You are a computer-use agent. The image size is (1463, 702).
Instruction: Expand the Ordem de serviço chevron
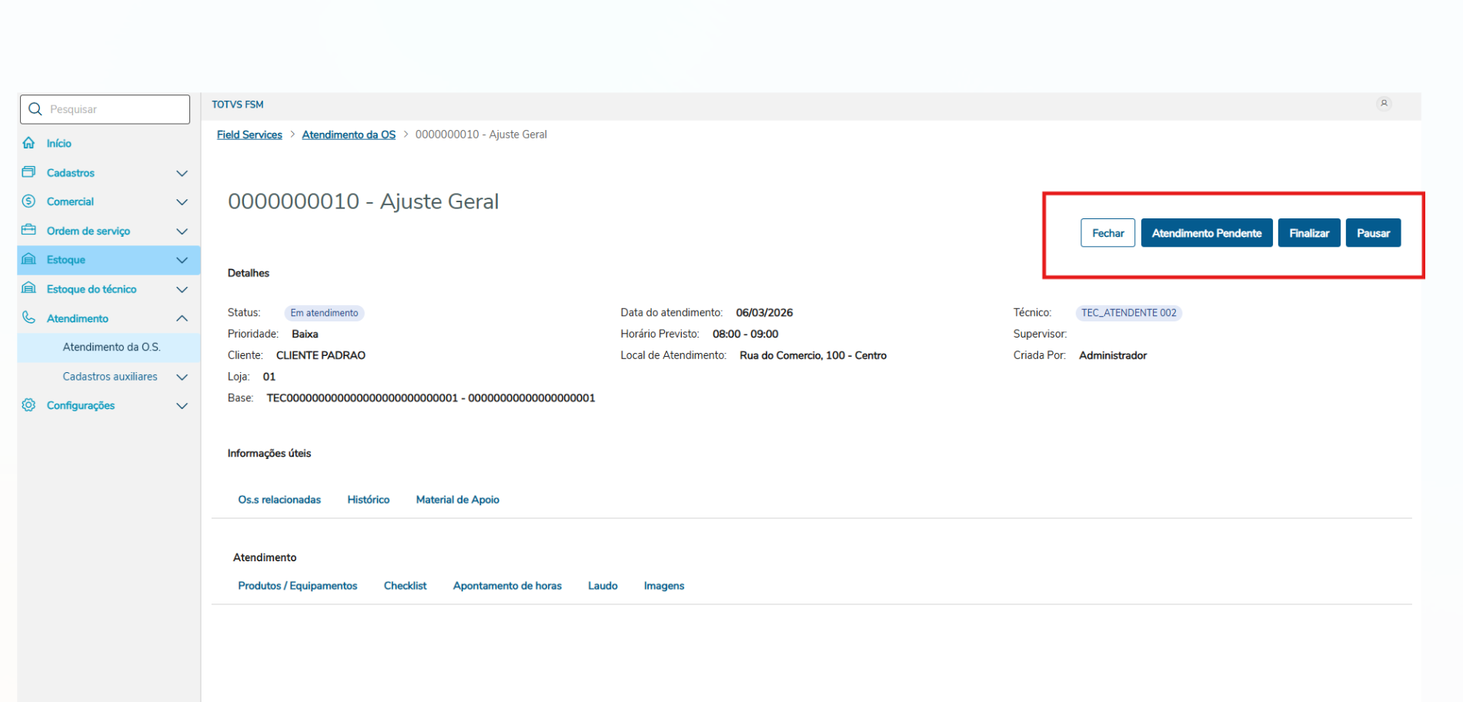coord(182,231)
